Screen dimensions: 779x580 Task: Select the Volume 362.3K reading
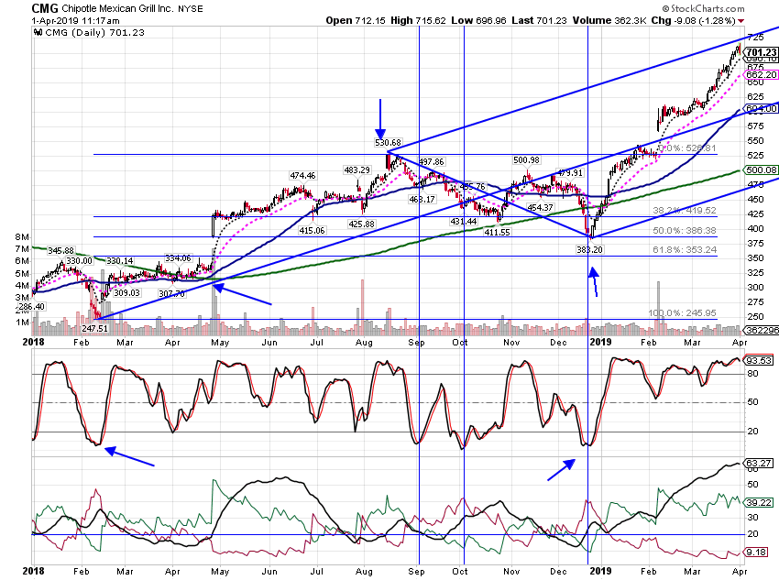tap(609, 21)
